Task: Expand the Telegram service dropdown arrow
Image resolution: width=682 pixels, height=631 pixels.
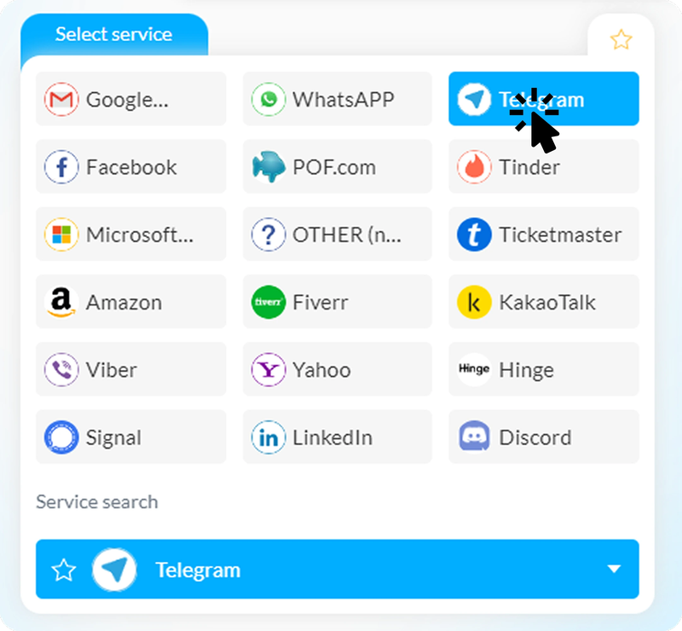Action: [x=614, y=569]
